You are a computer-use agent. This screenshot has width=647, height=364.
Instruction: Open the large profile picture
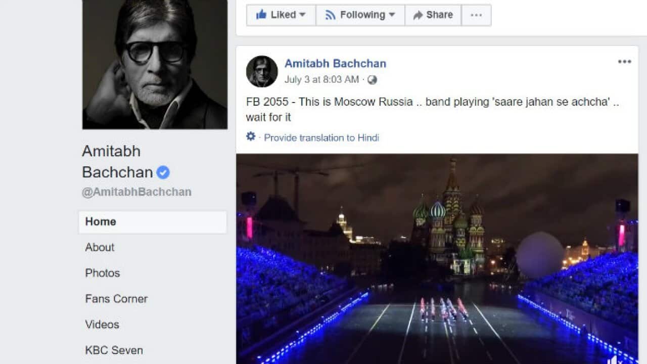coord(155,64)
